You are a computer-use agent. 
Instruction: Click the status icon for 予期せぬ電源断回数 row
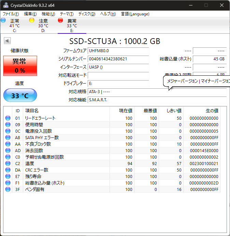click(8, 157)
